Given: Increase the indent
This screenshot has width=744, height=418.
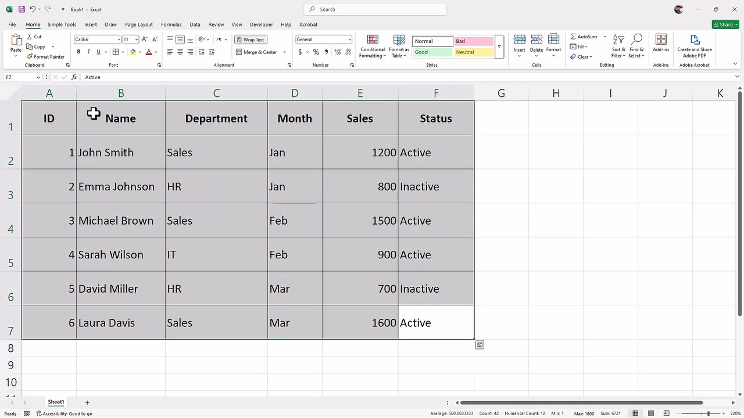Looking at the screenshot, I should [212, 52].
